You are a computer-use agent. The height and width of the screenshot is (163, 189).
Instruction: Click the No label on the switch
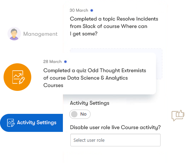click(x=83, y=114)
